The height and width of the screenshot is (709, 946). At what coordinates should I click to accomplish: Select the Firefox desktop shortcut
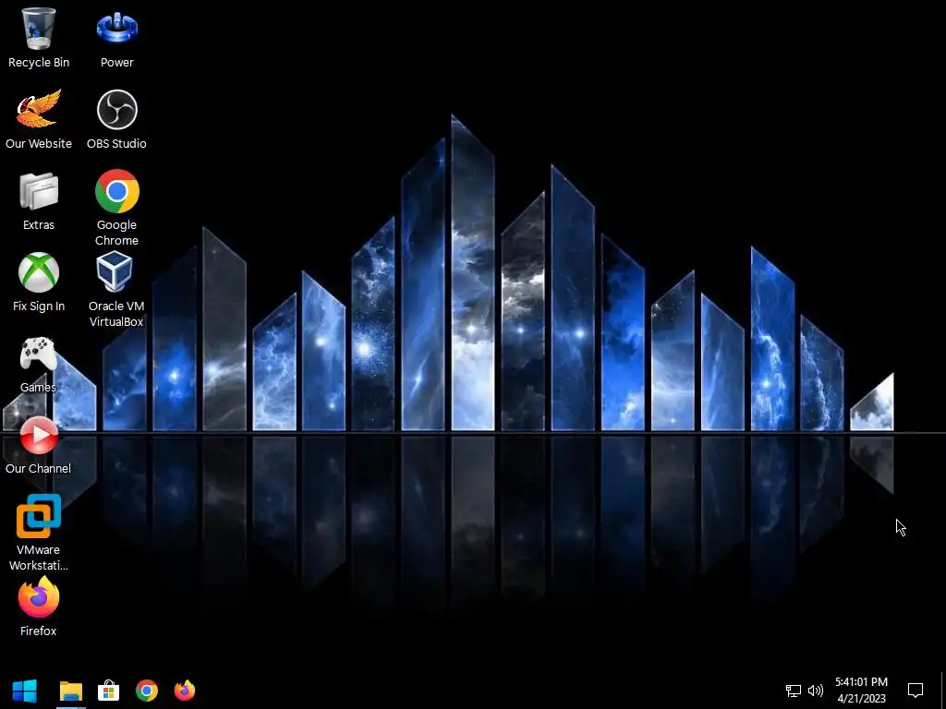click(39, 607)
